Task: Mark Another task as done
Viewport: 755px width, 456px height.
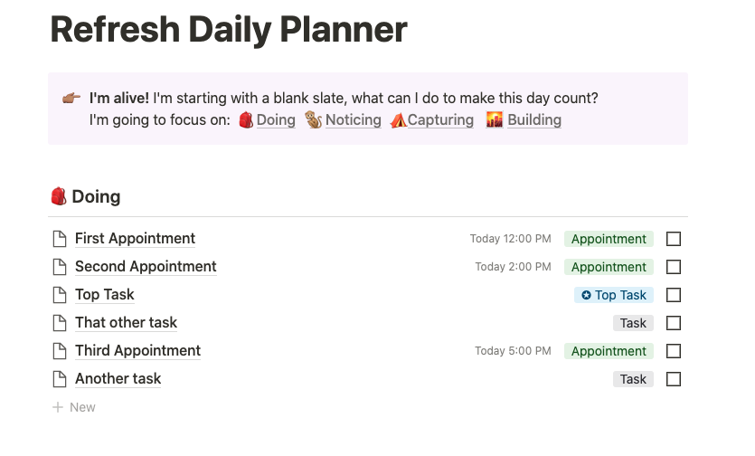Action: click(674, 379)
